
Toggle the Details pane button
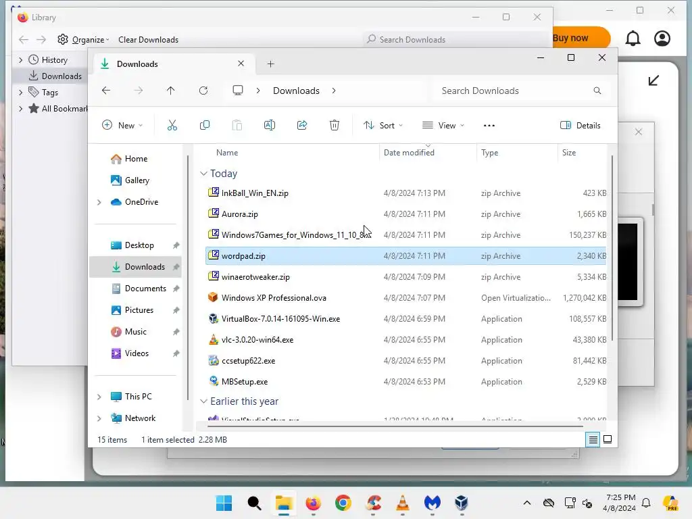[x=580, y=125]
